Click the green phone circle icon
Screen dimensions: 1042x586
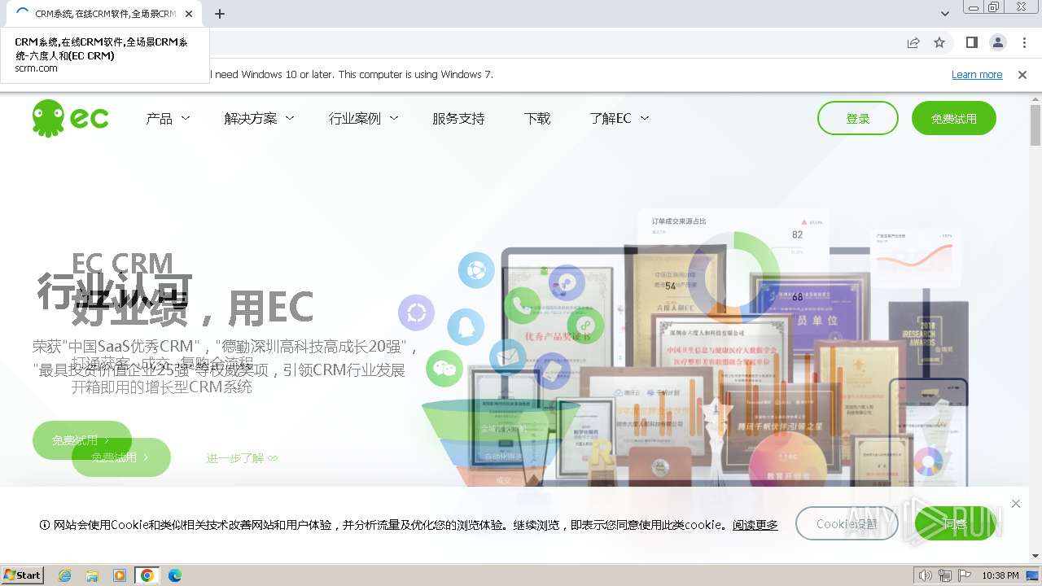(x=523, y=306)
